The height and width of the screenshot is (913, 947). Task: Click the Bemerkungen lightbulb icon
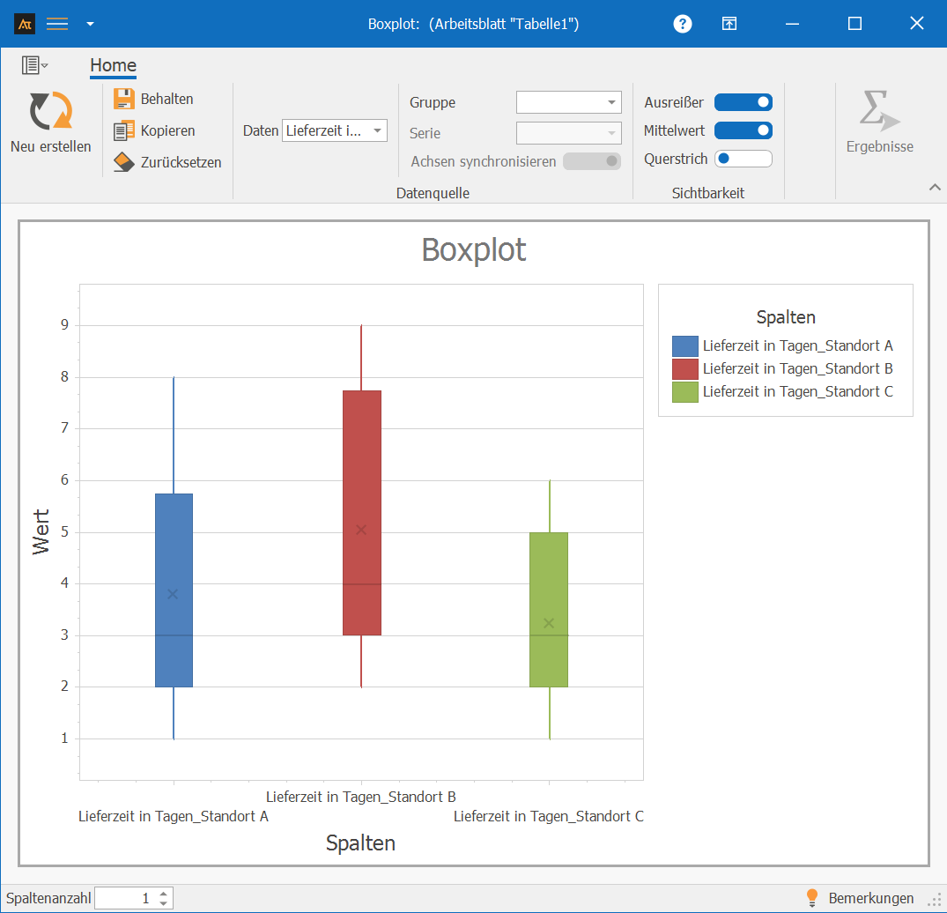pyautogui.click(x=812, y=898)
